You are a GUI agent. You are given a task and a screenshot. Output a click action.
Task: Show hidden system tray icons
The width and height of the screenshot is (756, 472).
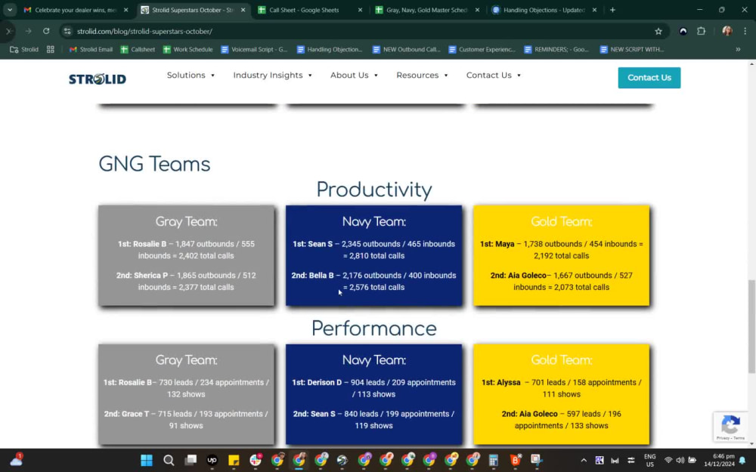(x=584, y=461)
